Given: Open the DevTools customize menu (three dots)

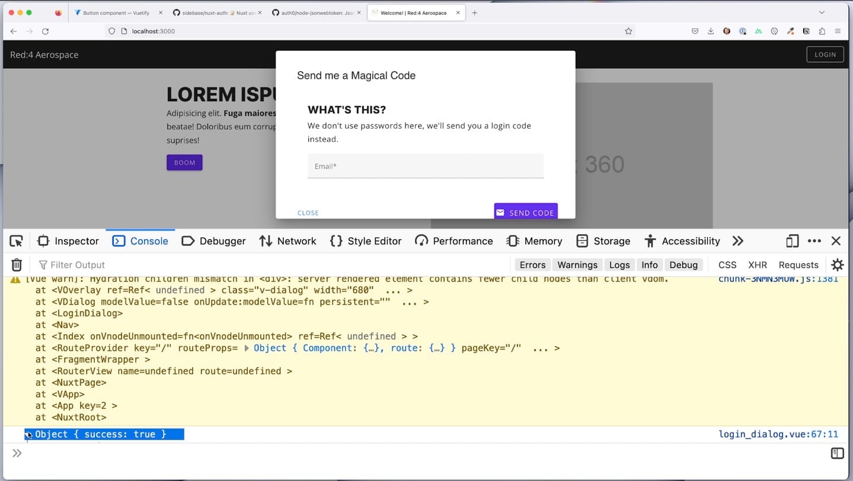Looking at the screenshot, I should pos(814,241).
